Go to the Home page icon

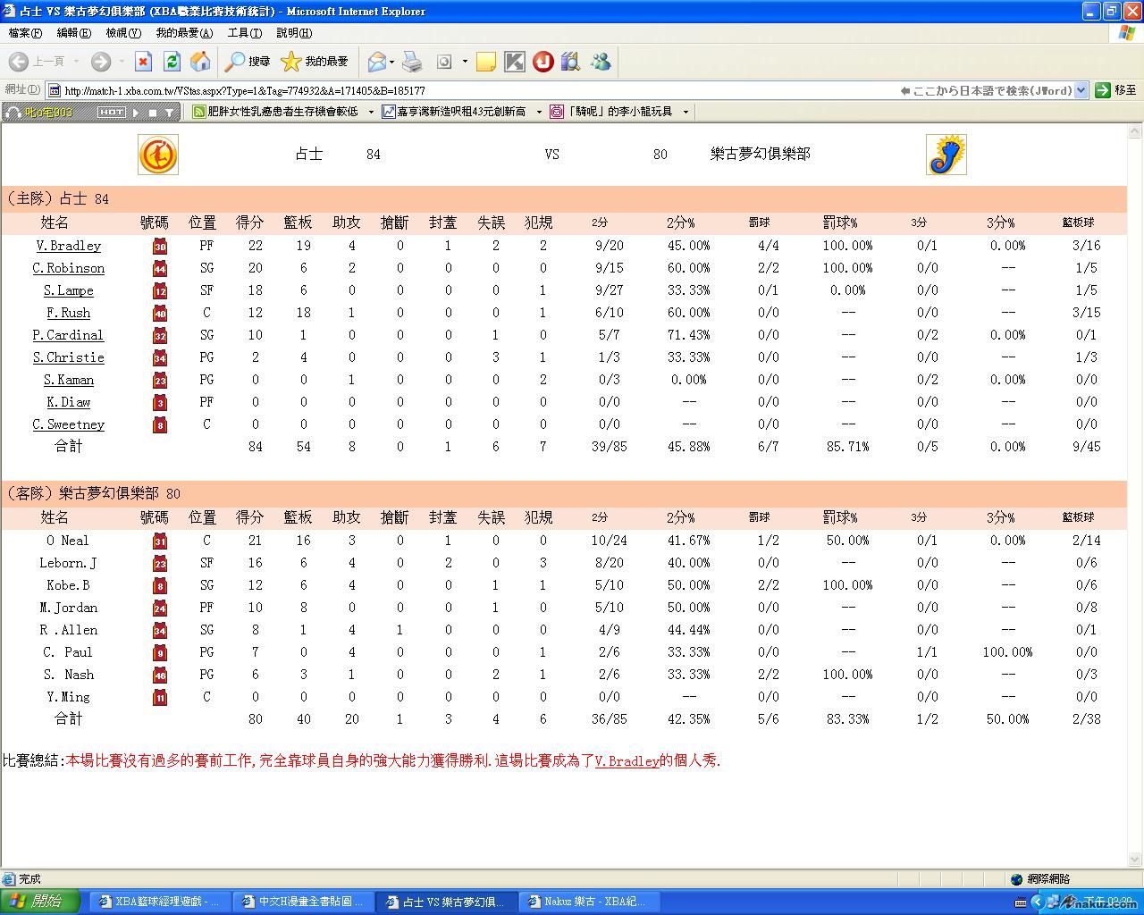201,61
